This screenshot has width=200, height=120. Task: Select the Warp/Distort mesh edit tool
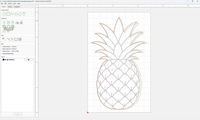pyautogui.click(x=20, y=39)
